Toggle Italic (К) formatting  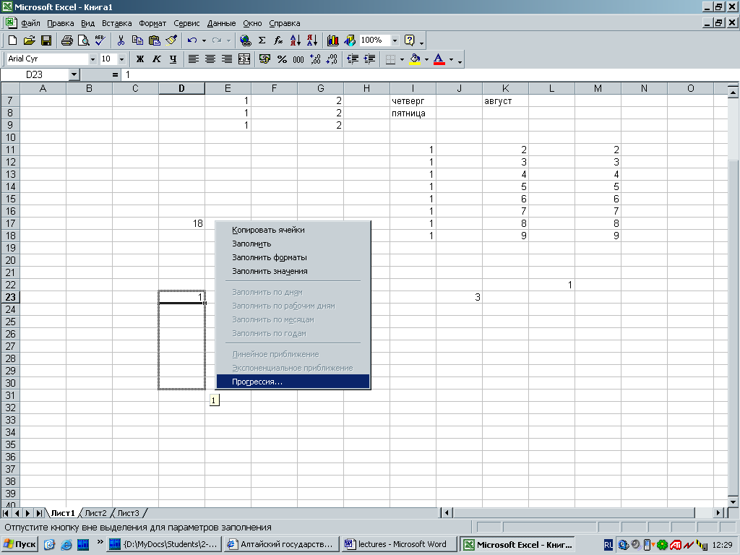(156, 59)
